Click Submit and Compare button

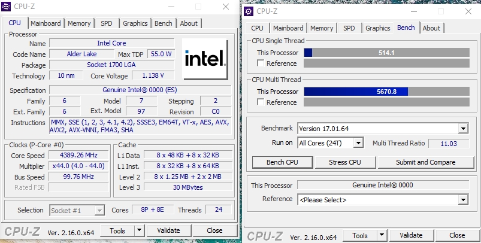coord(426,162)
